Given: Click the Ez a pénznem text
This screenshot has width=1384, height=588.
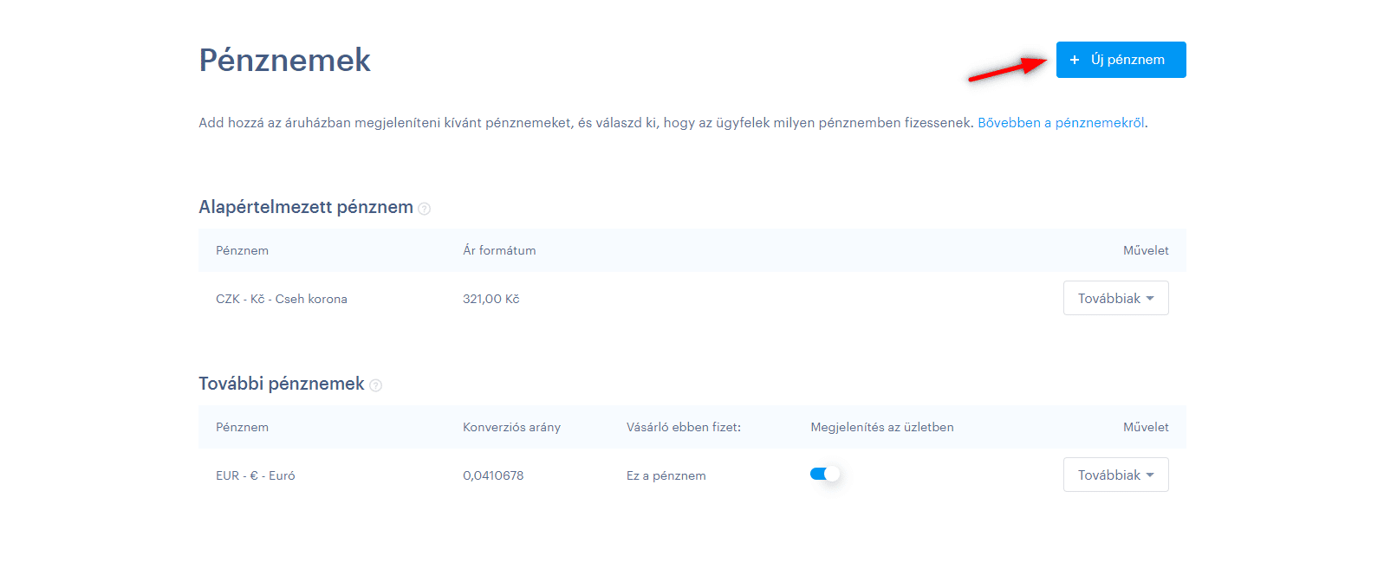Looking at the screenshot, I should point(666,475).
